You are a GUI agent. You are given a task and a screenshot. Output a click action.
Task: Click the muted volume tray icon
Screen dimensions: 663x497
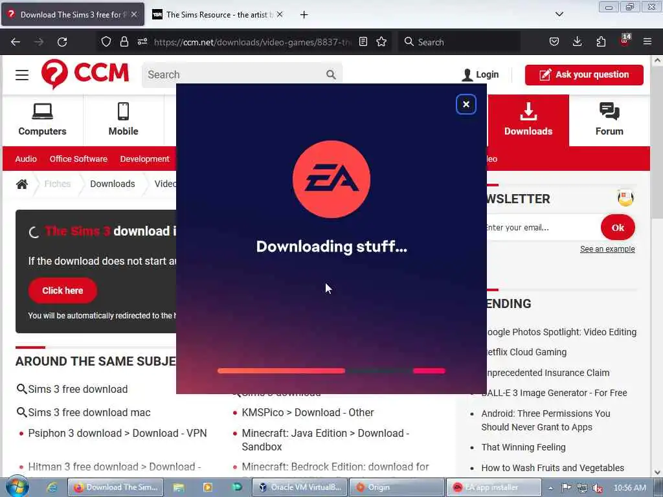598,488
